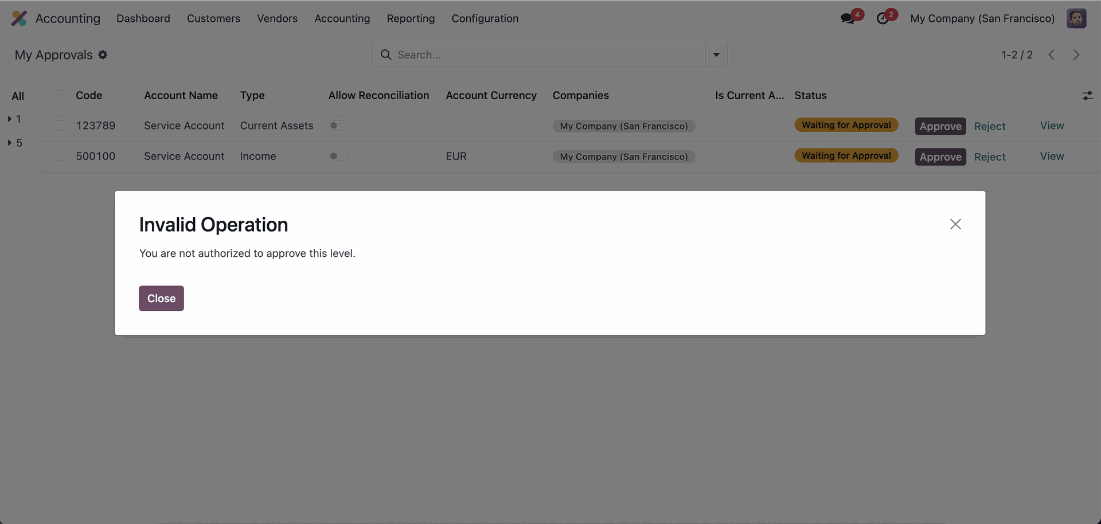Tick checkbox for account 123789
Viewport: 1101px width, 524px height.
[59, 126]
